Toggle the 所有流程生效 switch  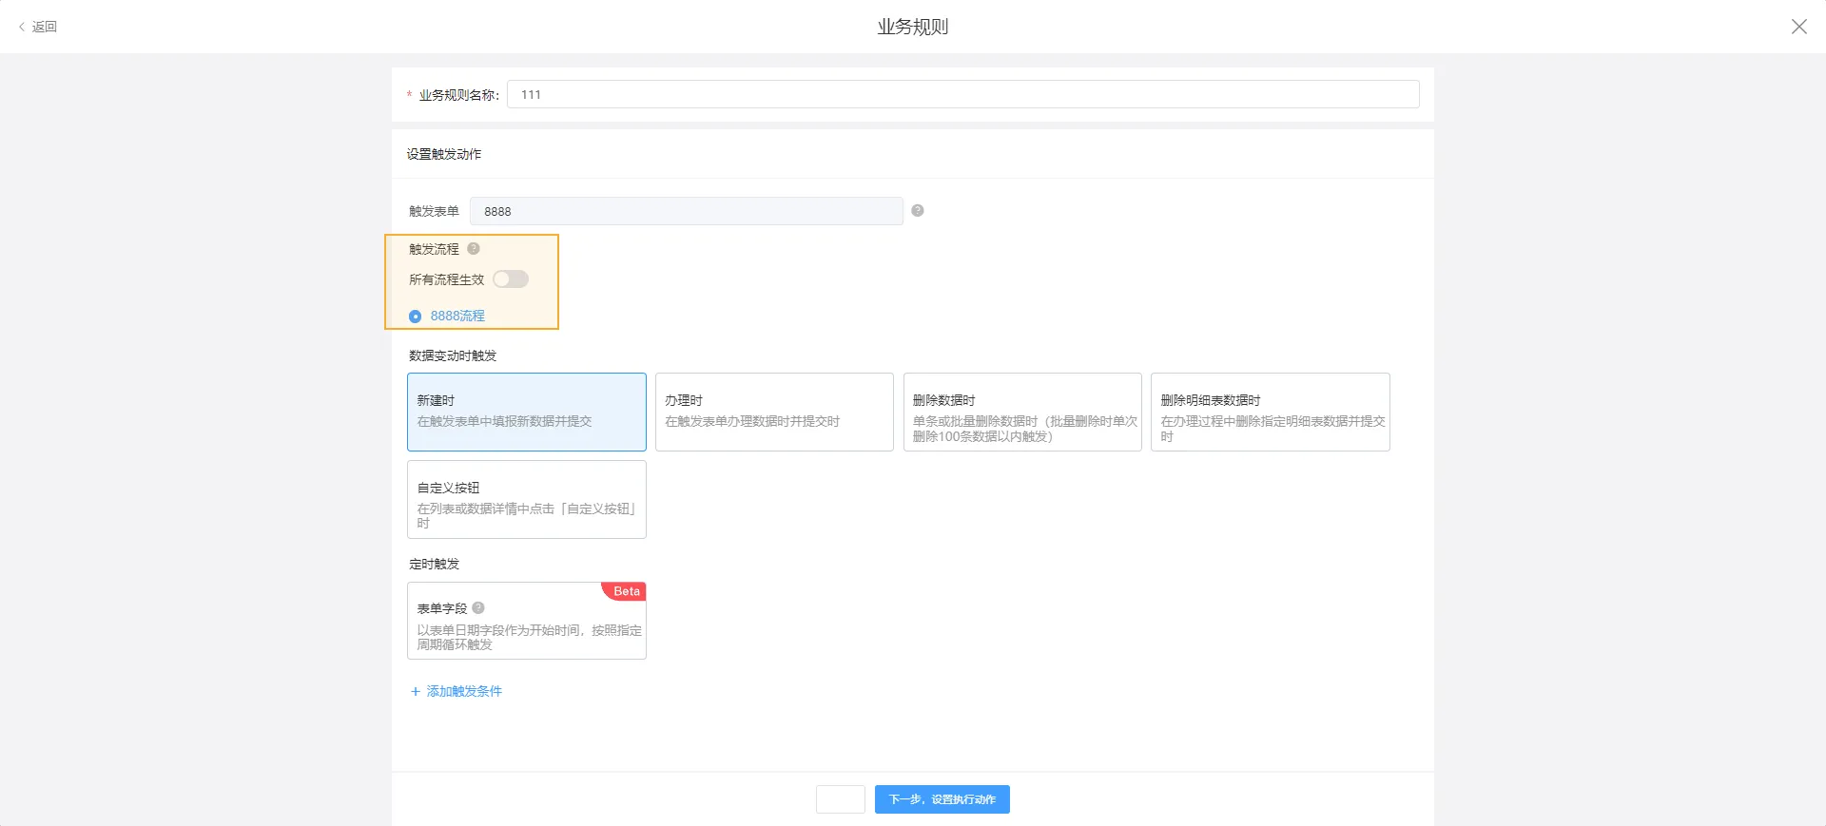(511, 279)
